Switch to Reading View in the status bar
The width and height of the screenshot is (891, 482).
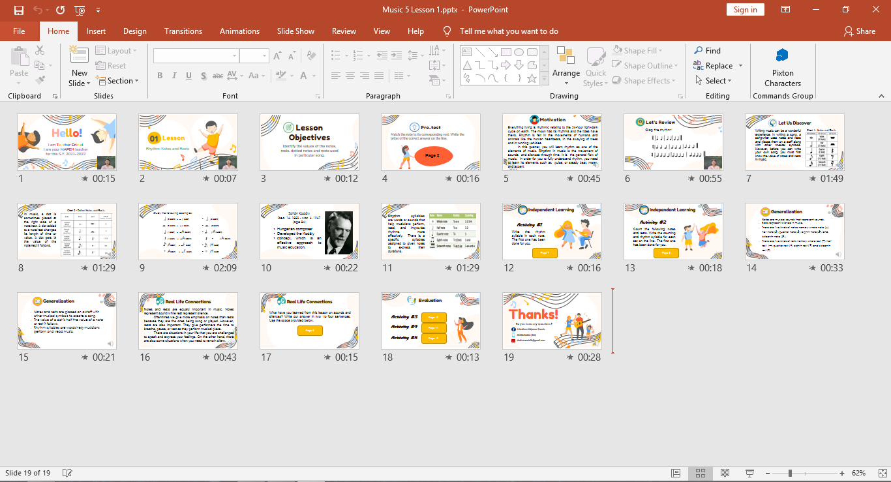click(725, 473)
